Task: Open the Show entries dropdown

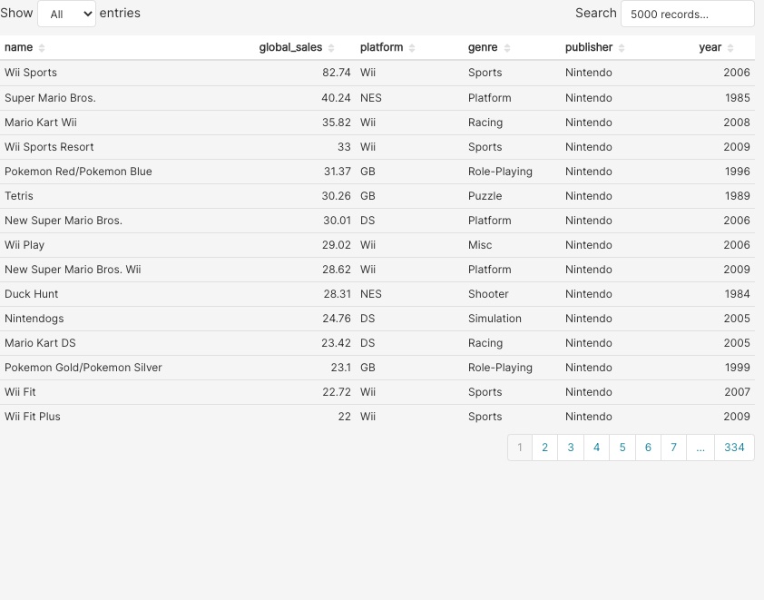Action: click(x=66, y=14)
